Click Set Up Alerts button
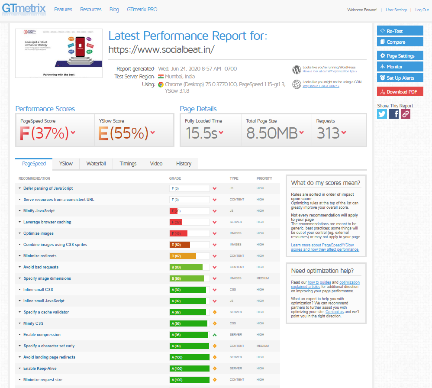 (400, 78)
